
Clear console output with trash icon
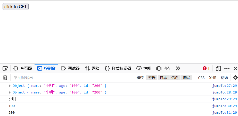tap(5, 78)
